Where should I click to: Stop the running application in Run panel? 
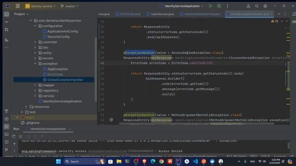point(20,136)
